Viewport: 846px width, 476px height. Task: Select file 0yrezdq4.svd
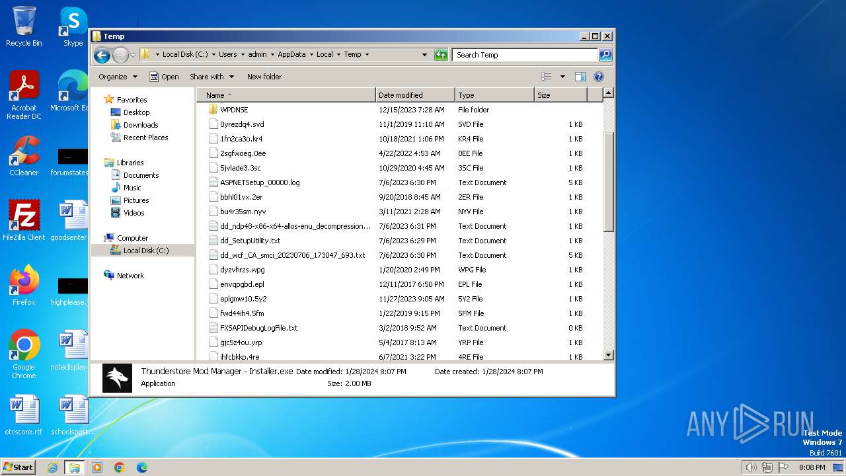point(242,124)
